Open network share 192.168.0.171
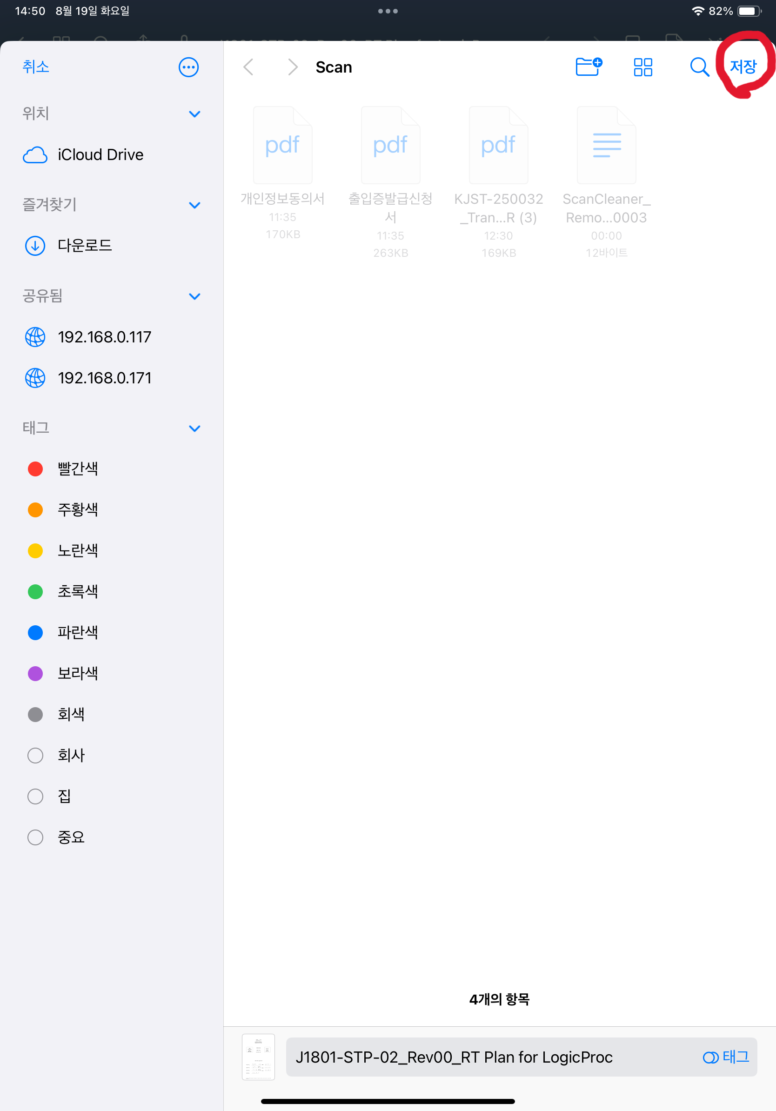 pyautogui.click(x=104, y=378)
